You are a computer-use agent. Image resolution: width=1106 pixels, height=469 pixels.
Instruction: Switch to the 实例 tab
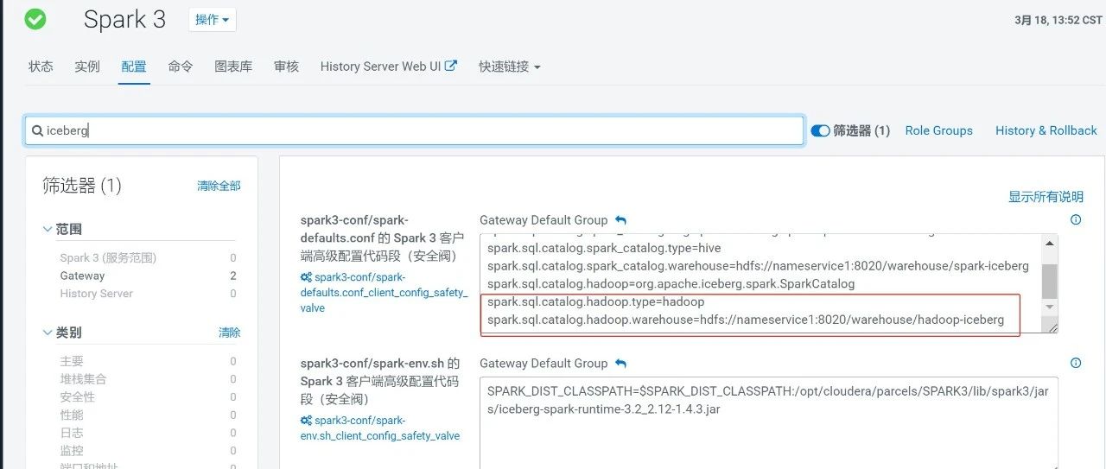pos(87,67)
